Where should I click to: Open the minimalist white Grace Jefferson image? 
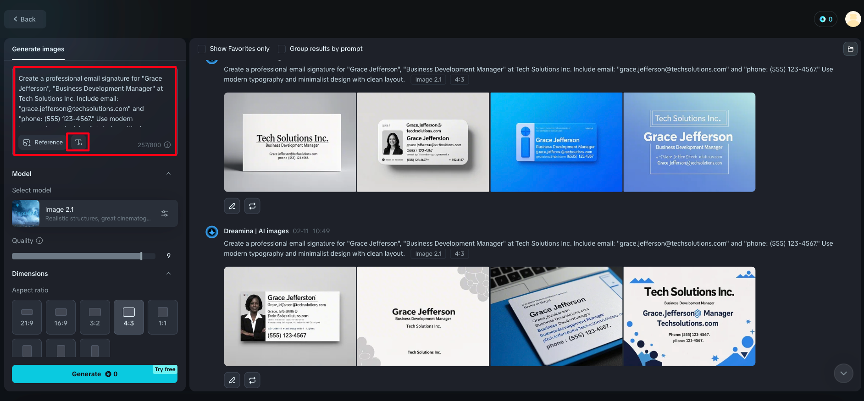(x=423, y=316)
